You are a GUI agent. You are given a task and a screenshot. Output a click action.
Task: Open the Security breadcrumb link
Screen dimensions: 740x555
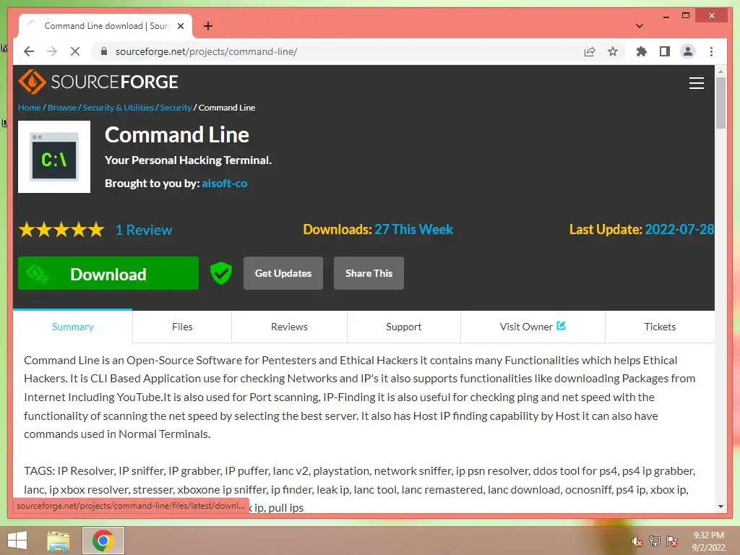click(x=176, y=108)
